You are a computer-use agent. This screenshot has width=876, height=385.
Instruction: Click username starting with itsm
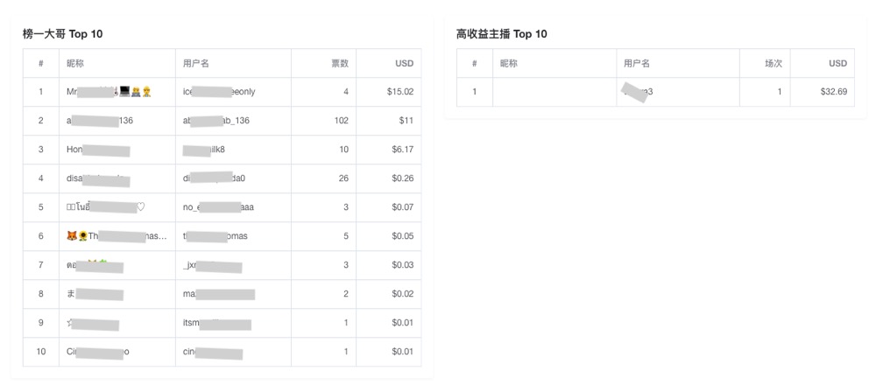click(x=217, y=323)
